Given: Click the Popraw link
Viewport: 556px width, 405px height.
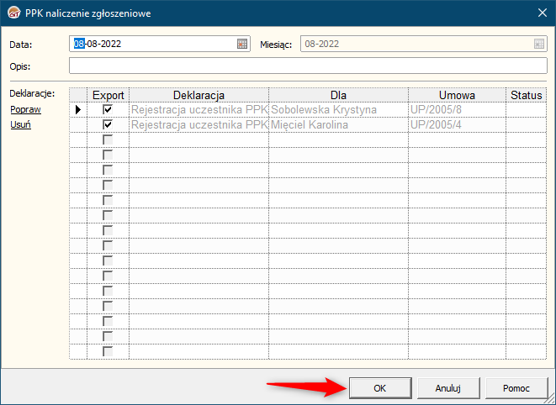Looking at the screenshot, I should (25, 109).
